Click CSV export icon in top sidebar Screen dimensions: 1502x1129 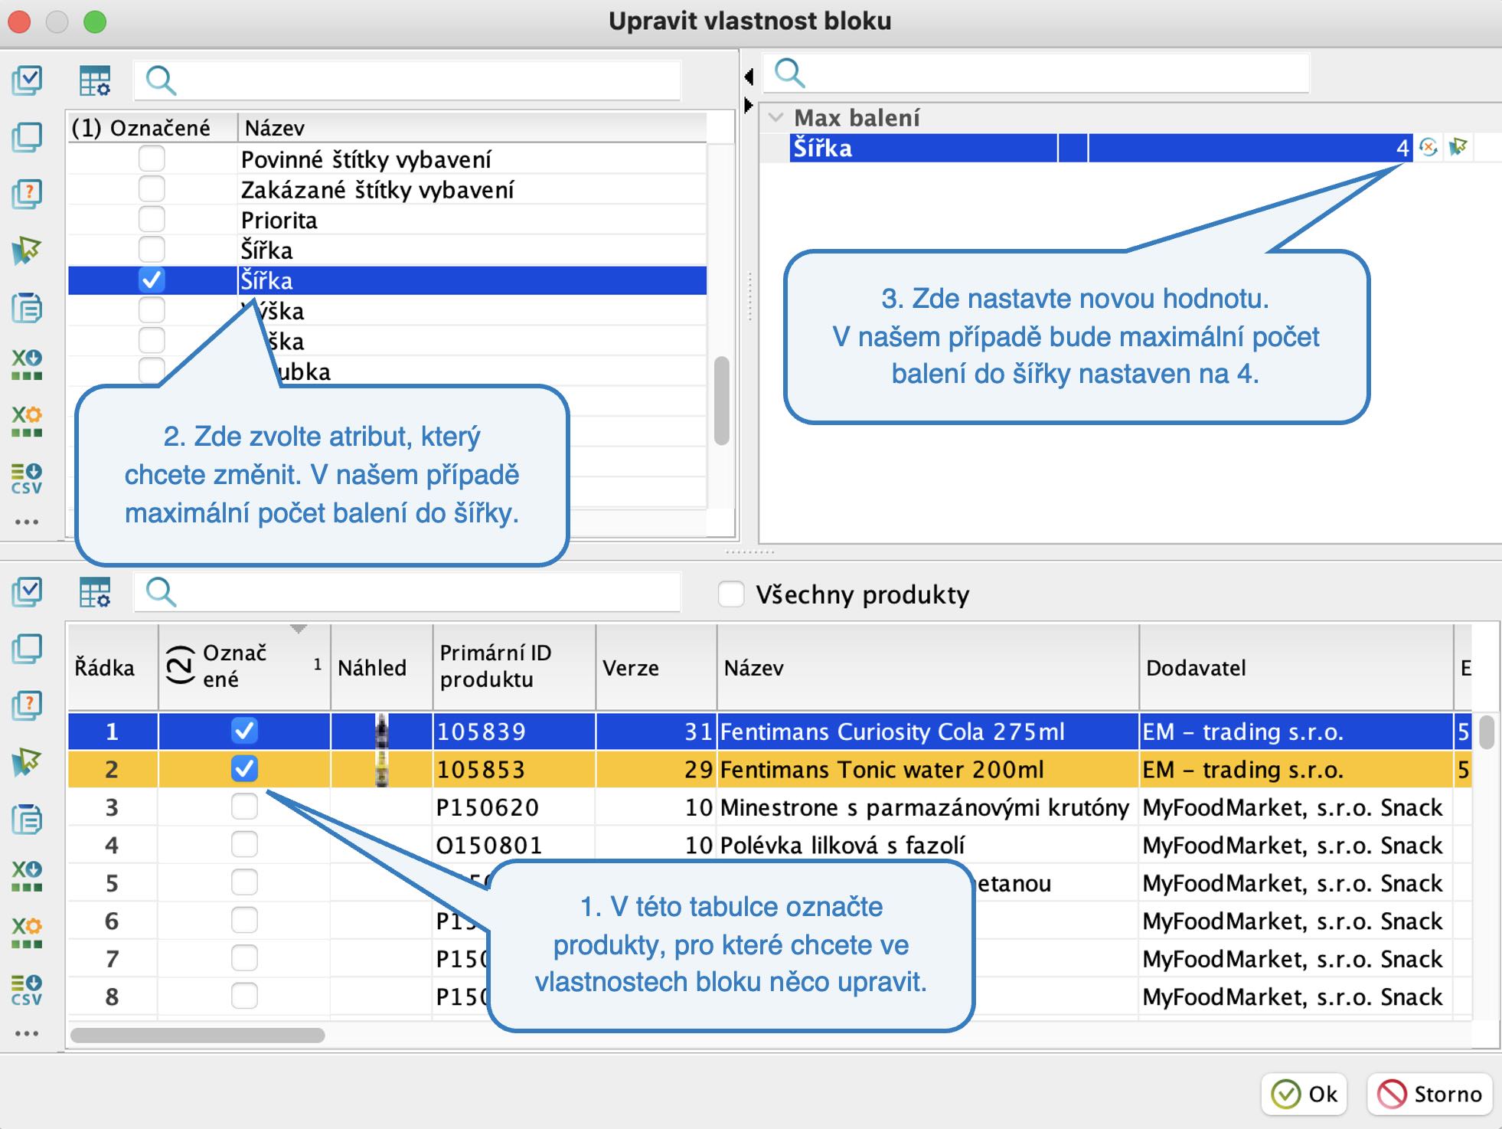[x=27, y=478]
